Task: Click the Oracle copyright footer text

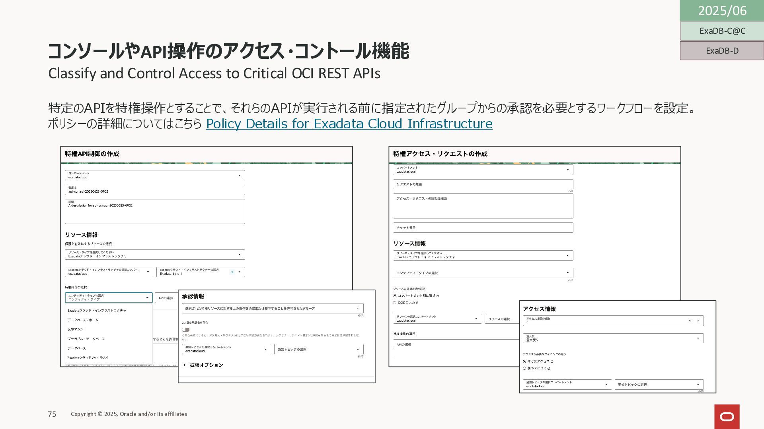Action: (129, 414)
